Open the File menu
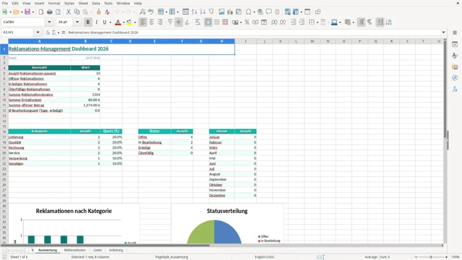This screenshot has height=260, width=462. 5,3
